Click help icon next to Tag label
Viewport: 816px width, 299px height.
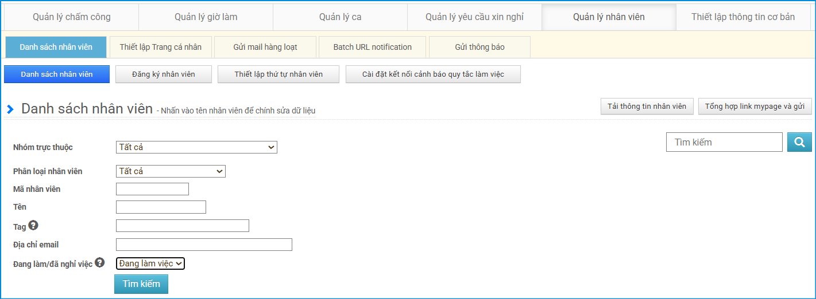tap(33, 226)
